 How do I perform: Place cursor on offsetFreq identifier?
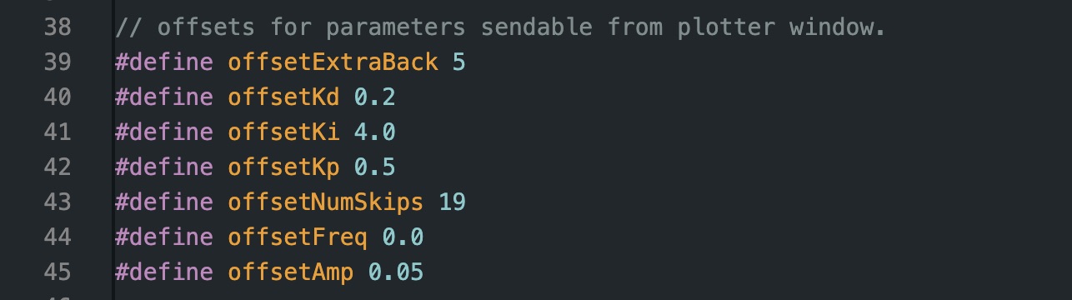pos(298,239)
